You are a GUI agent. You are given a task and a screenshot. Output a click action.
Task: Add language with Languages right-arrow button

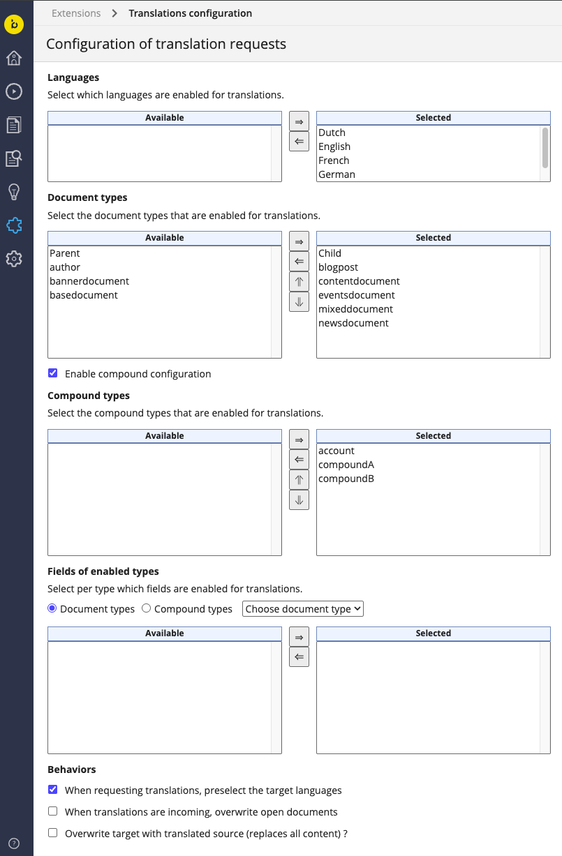point(299,121)
